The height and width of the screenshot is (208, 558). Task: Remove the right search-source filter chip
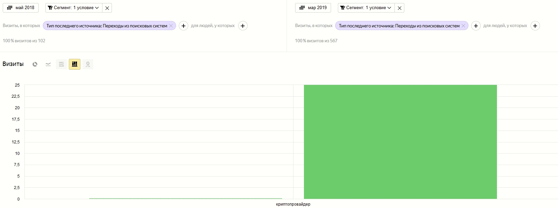[x=463, y=26]
